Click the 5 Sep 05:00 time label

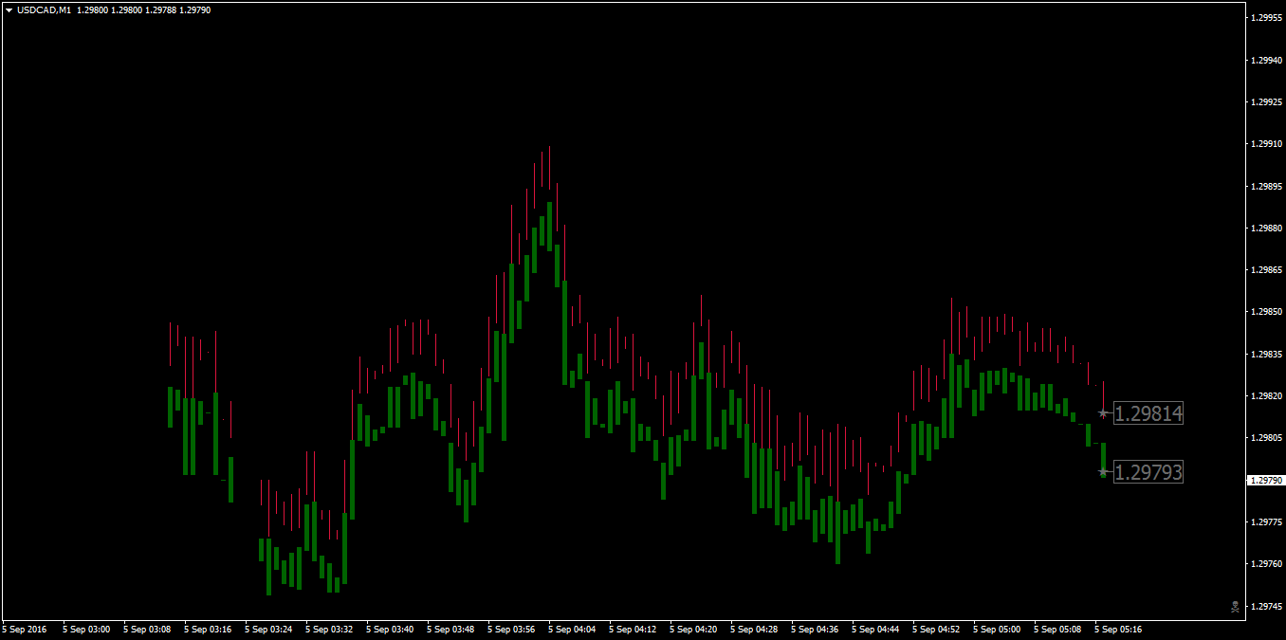[997, 629]
